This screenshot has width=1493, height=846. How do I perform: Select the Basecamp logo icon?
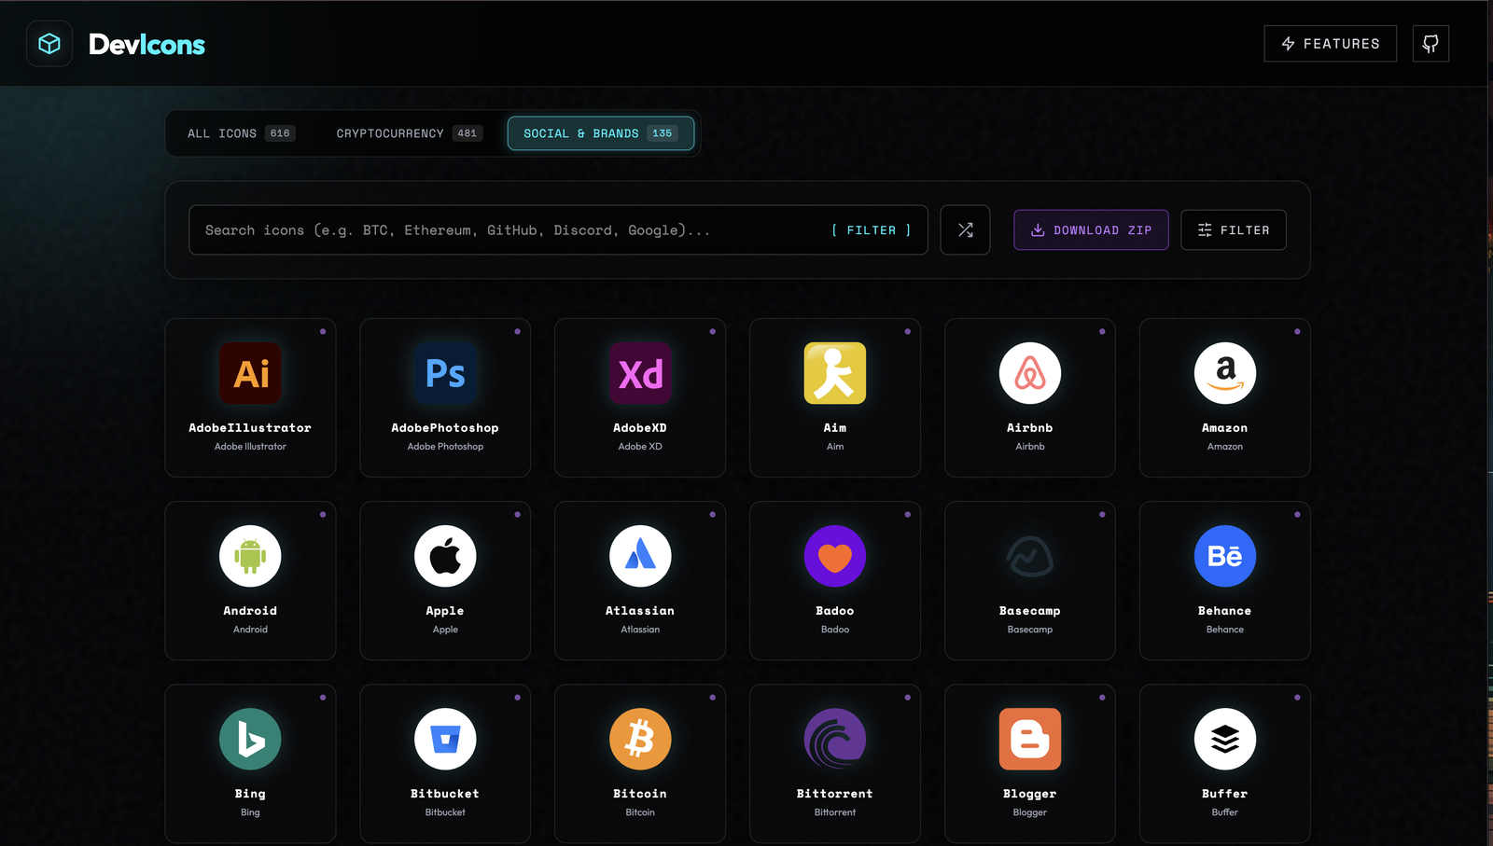[x=1030, y=556]
